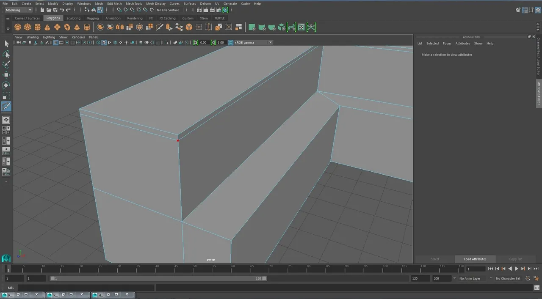Go to start of playback range
542x299 pixels.
490,269
